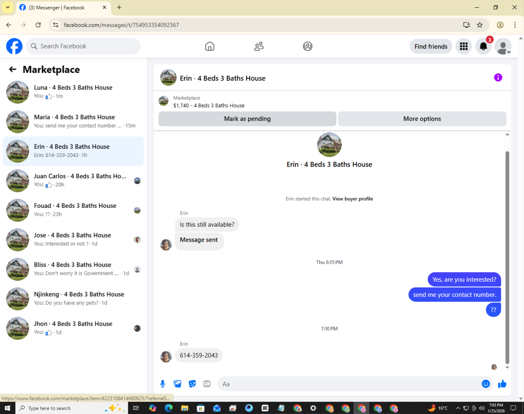Click the 'Is this still available?' message

(207, 225)
